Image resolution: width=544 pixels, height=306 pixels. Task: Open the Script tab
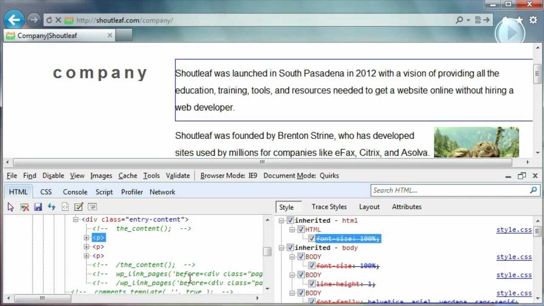(x=104, y=192)
